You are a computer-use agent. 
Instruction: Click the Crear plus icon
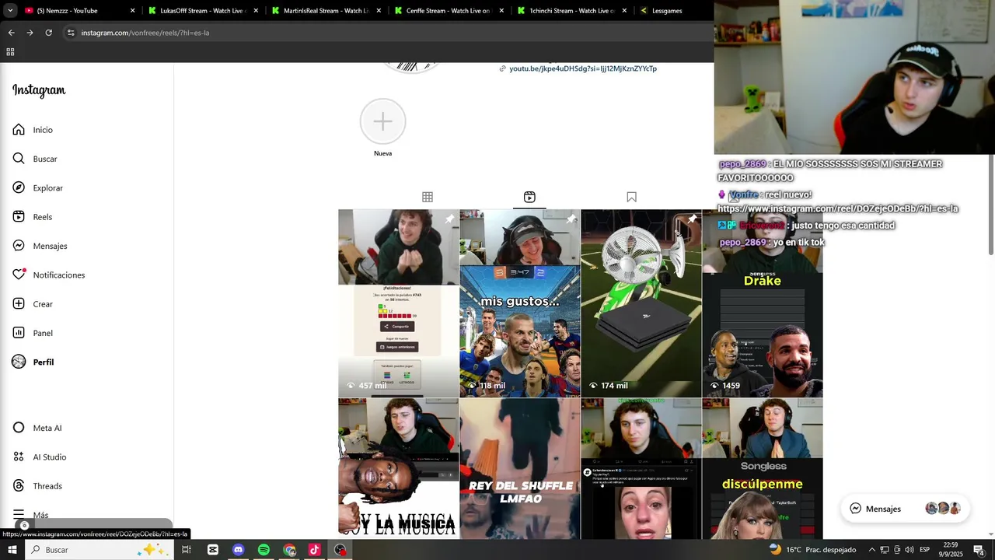click(x=19, y=304)
